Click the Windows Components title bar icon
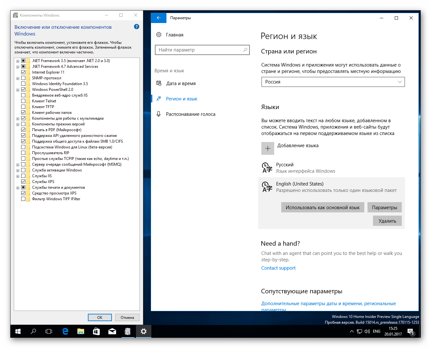This screenshot has width=431, height=348. click(x=15, y=15)
